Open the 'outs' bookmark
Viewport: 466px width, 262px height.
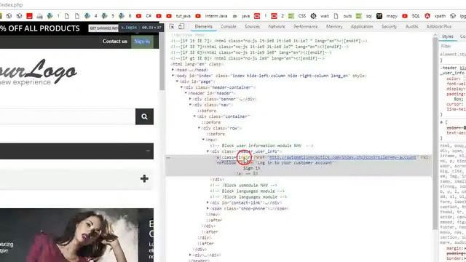tap(343, 16)
